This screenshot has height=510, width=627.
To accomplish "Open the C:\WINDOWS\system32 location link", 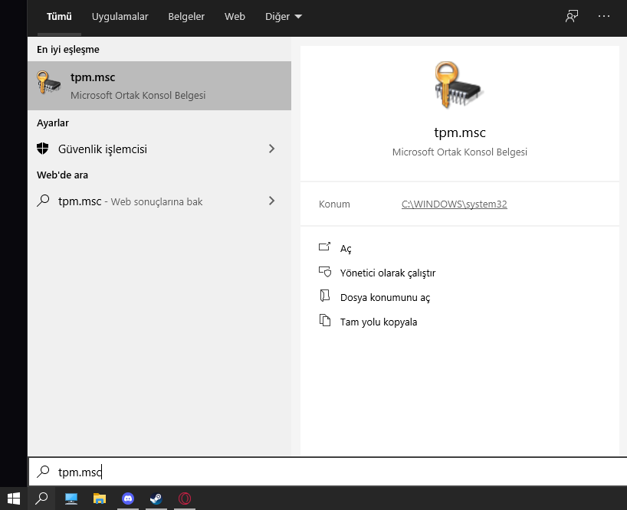I will [x=455, y=204].
